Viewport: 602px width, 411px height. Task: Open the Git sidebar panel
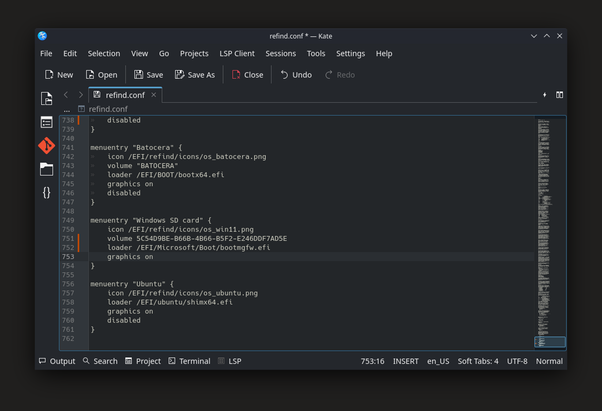(x=47, y=146)
